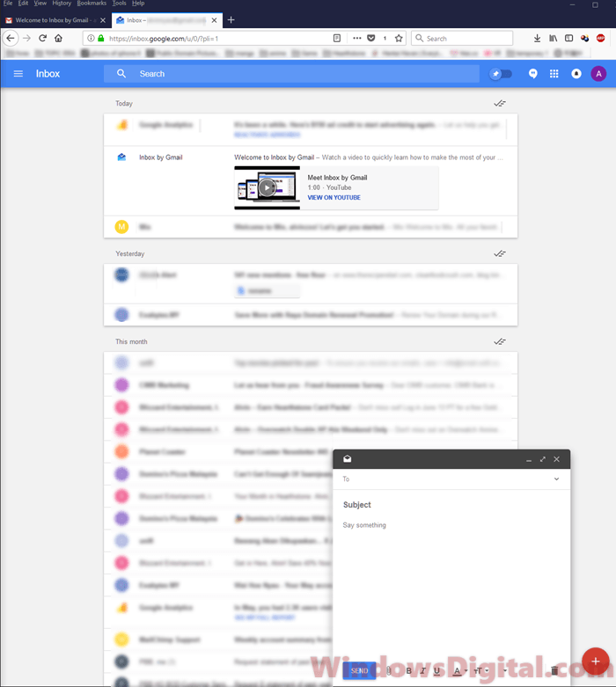Attach a file with paperclip icon
This screenshot has height=687, width=616.
point(388,671)
